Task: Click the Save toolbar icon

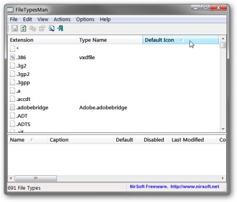Action: 15,28
